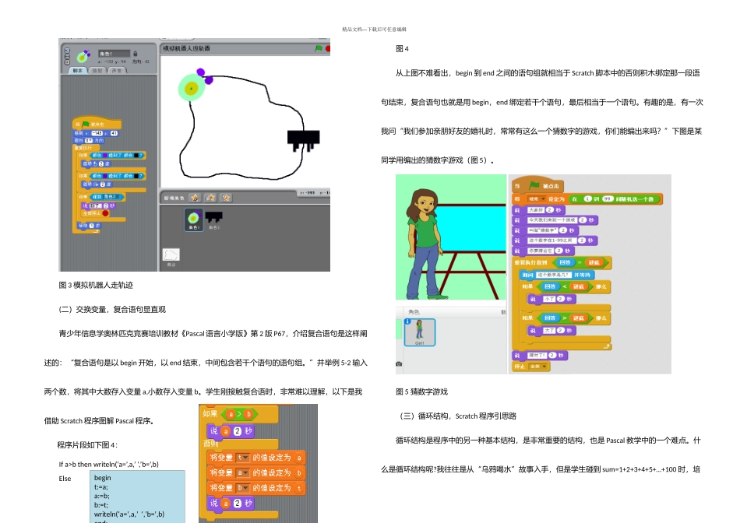
Task: Click lock icon beside sprite name field
Action: tap(136, 53)
